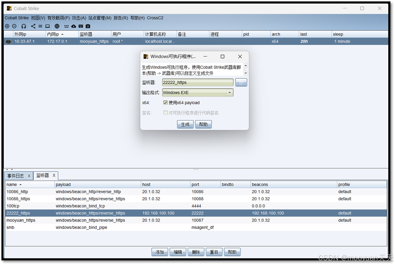Switch to the 监听器 tab
395x265 pixels.
(x=43, y=176)
